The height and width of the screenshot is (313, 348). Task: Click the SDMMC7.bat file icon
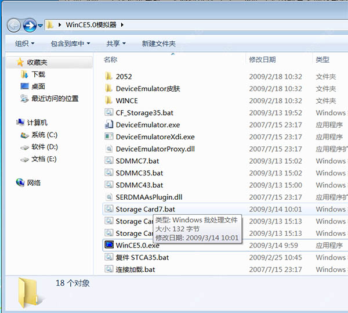click(109, 160)
